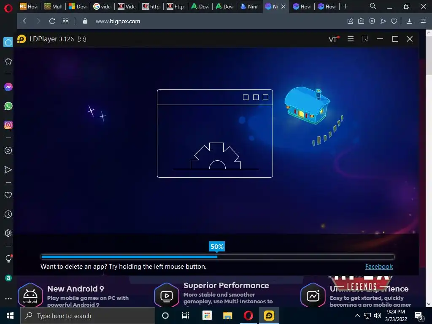The image size is (432, 324).
Task: Open the green 'a' sidebar icon
Action: click(8, 278)
